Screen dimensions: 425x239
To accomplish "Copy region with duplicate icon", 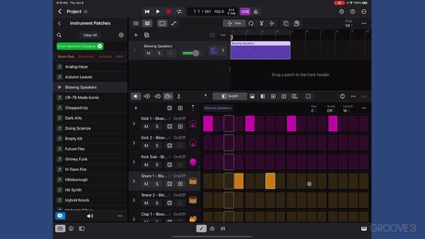I will click(286, 23).
